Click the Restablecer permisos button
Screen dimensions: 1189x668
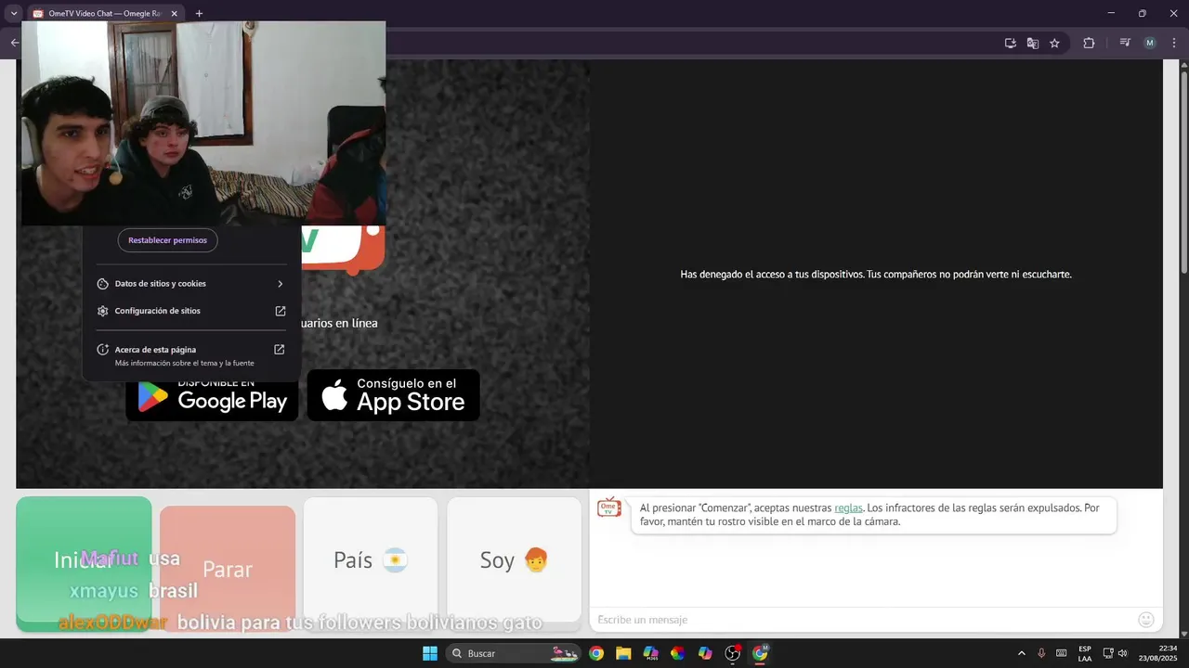[167, 240]
